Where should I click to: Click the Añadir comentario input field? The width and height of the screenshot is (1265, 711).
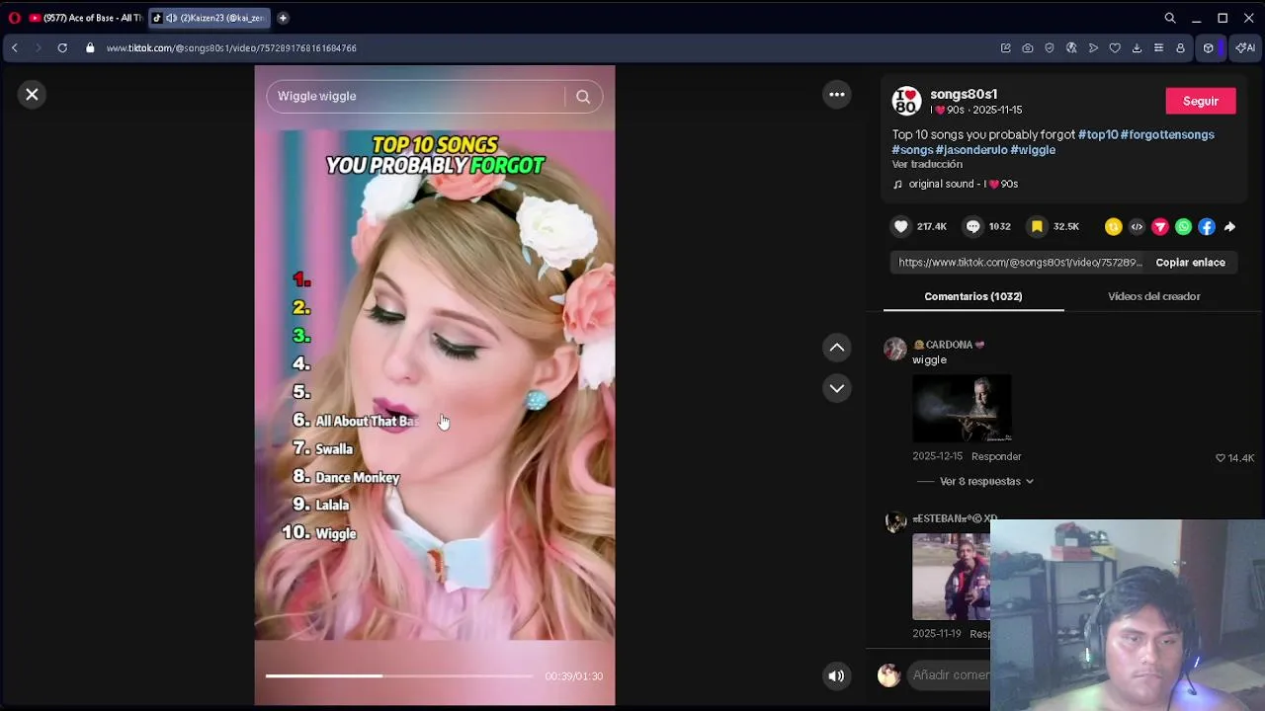951,675
